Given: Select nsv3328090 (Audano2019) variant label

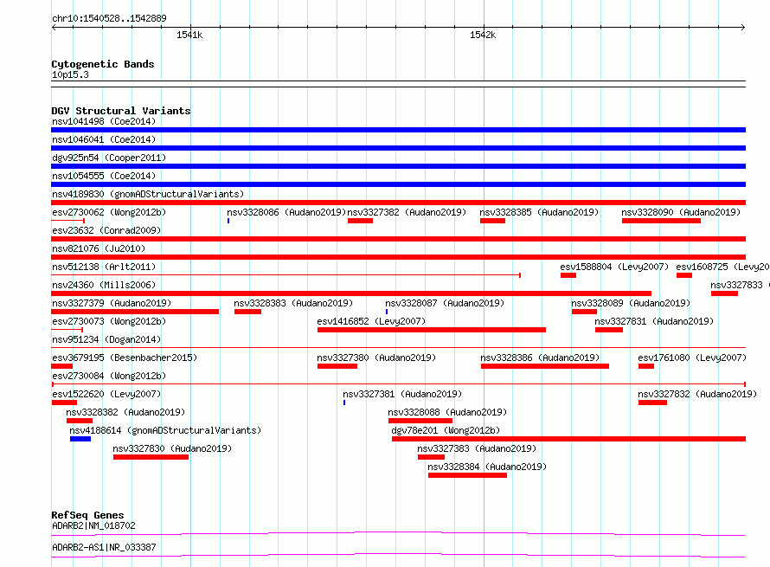Looking at the screenshot, I should click(681, 212).
